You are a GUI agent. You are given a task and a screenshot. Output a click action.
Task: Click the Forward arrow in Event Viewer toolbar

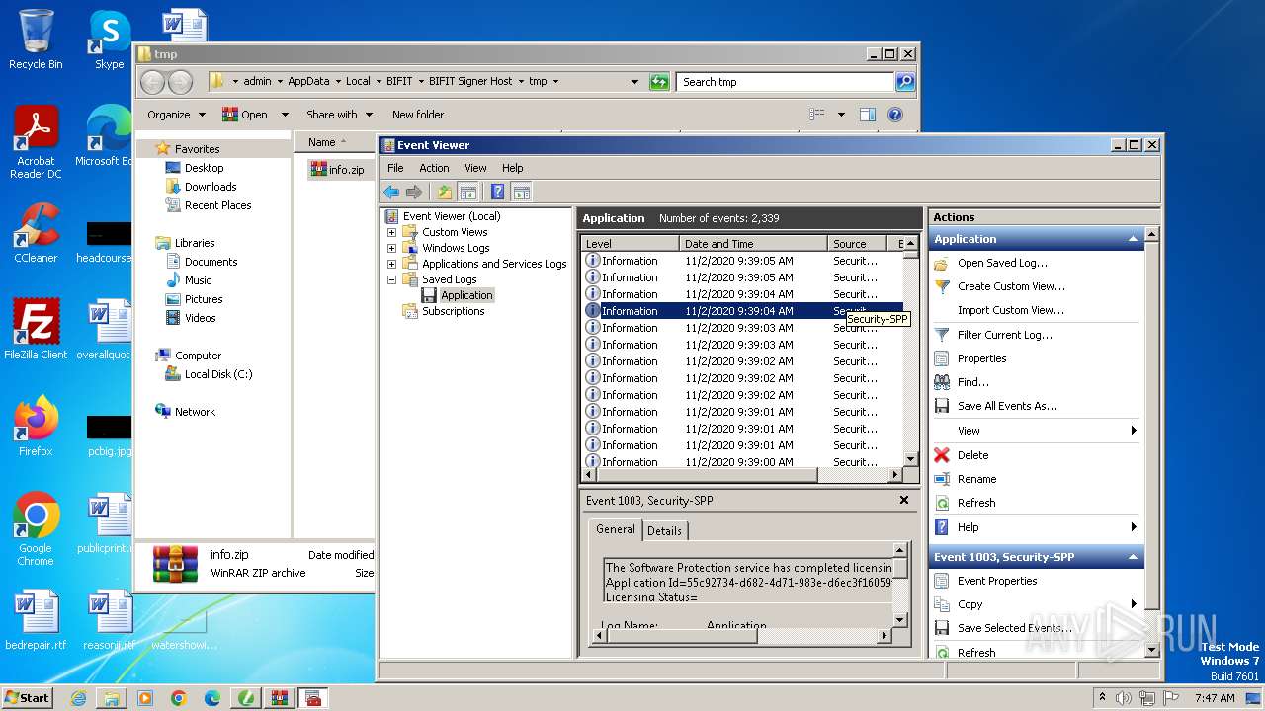click(x=414, y=192)
